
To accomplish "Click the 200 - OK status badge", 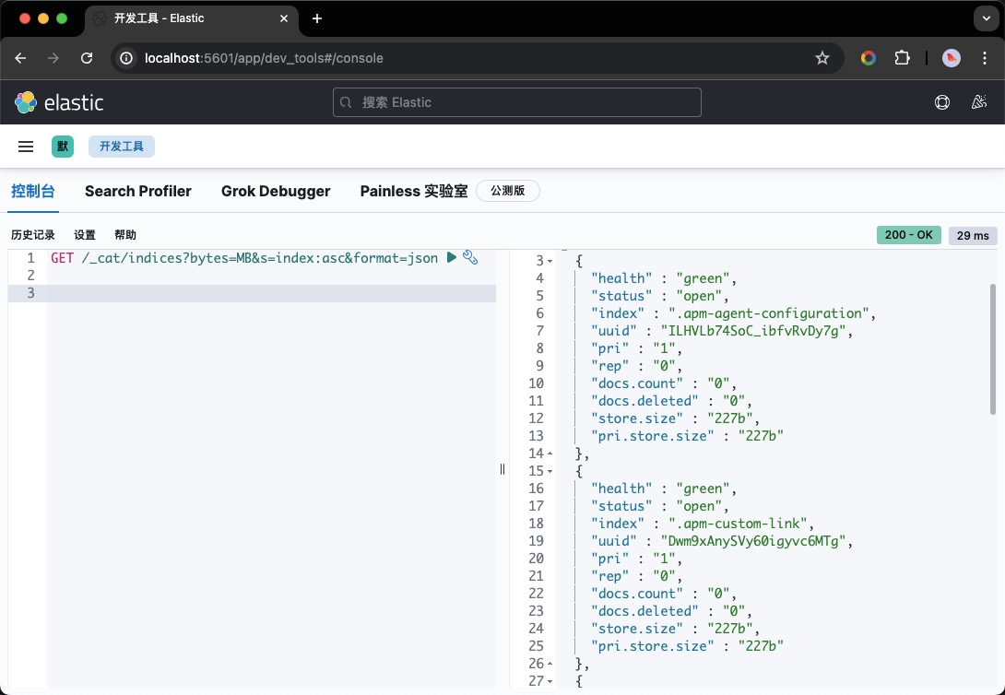I will pos(908,235).
